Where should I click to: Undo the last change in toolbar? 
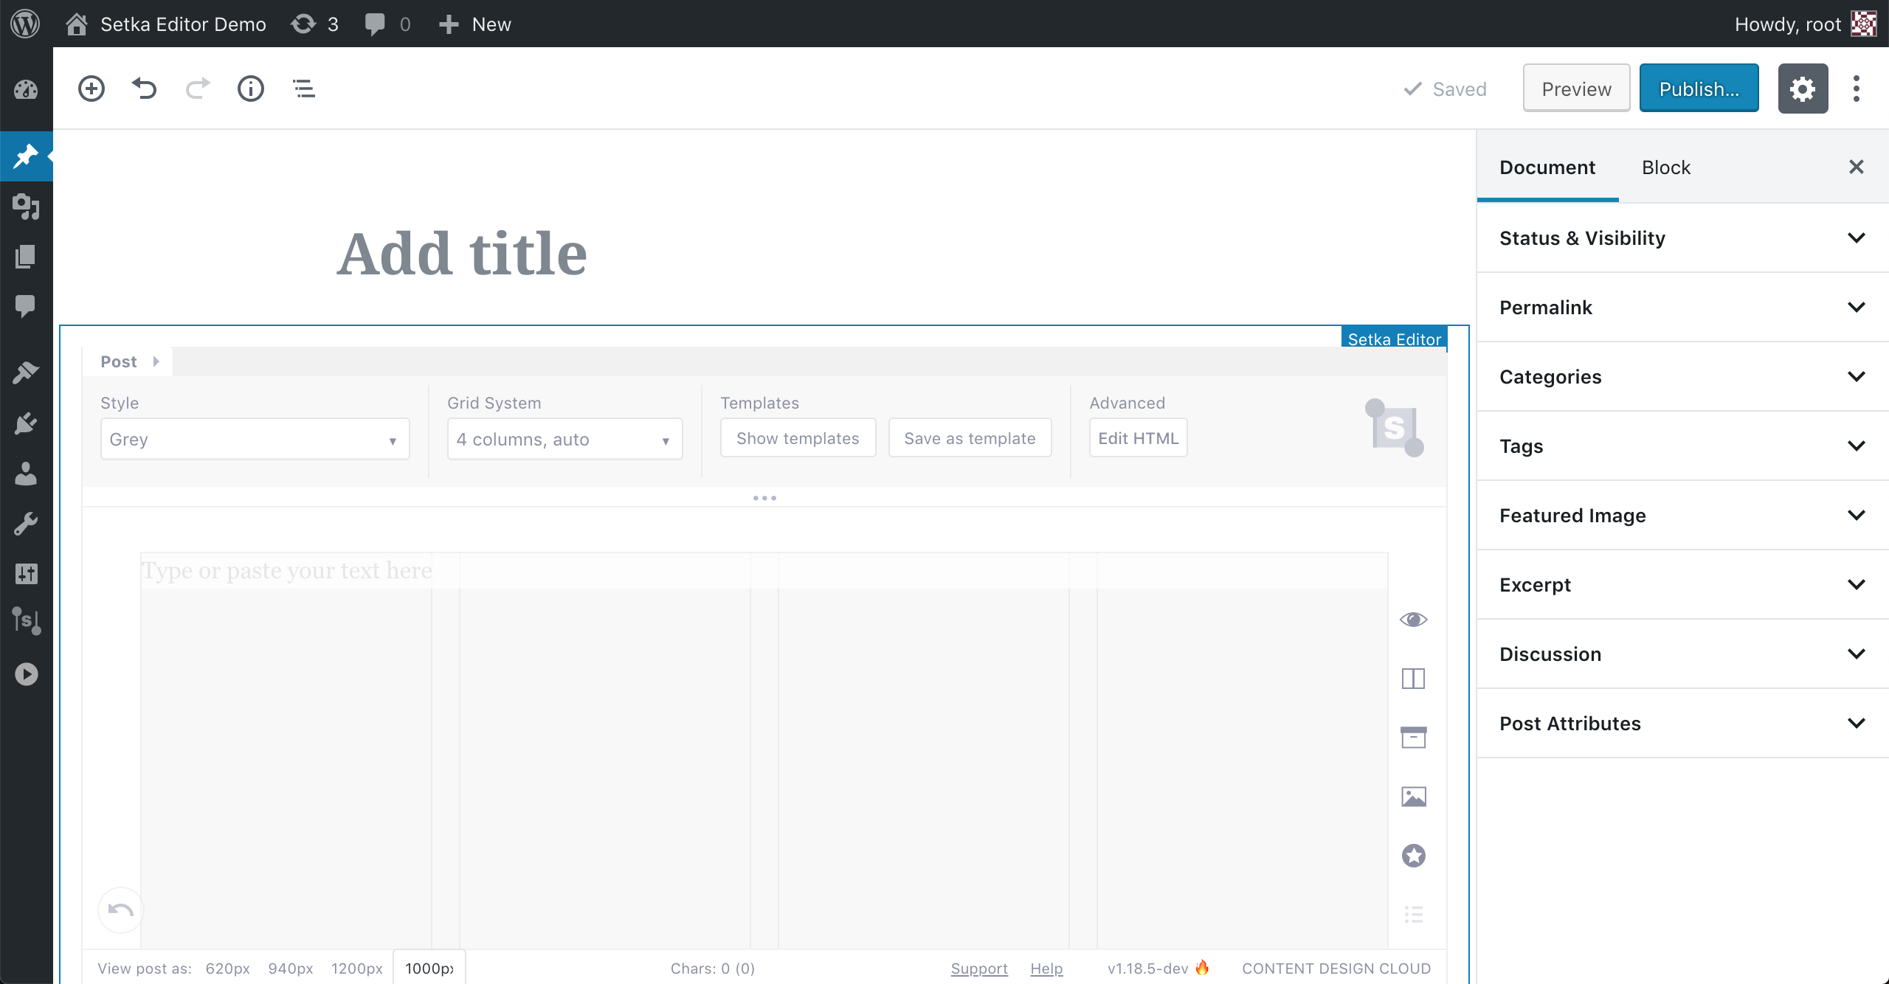[x=145, y=89]
